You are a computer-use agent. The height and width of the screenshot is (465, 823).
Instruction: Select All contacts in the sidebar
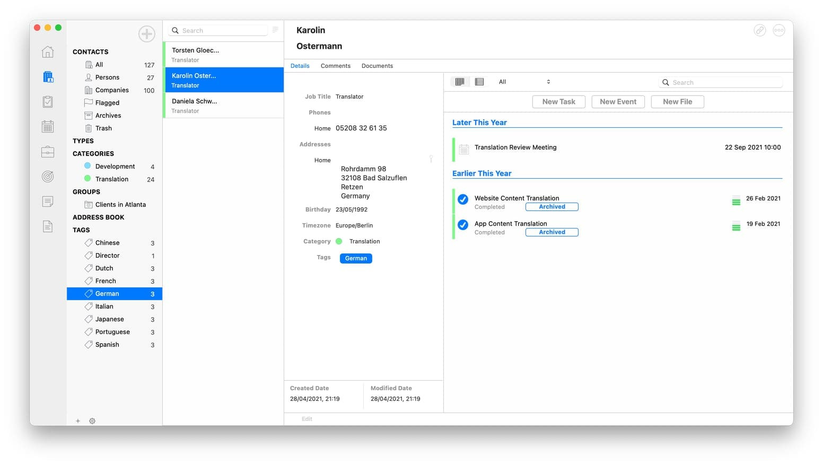(x=115, y=65)
